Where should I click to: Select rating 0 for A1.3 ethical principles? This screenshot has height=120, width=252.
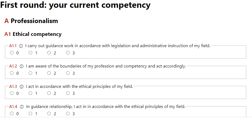12,93
